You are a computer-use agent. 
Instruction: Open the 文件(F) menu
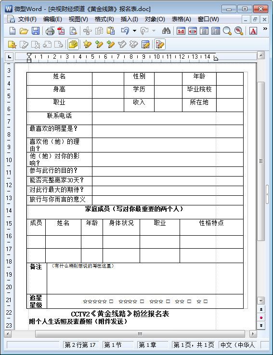tap(27, 19)
